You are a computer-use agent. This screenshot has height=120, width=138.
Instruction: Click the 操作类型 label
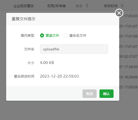(x=27, y=35)
